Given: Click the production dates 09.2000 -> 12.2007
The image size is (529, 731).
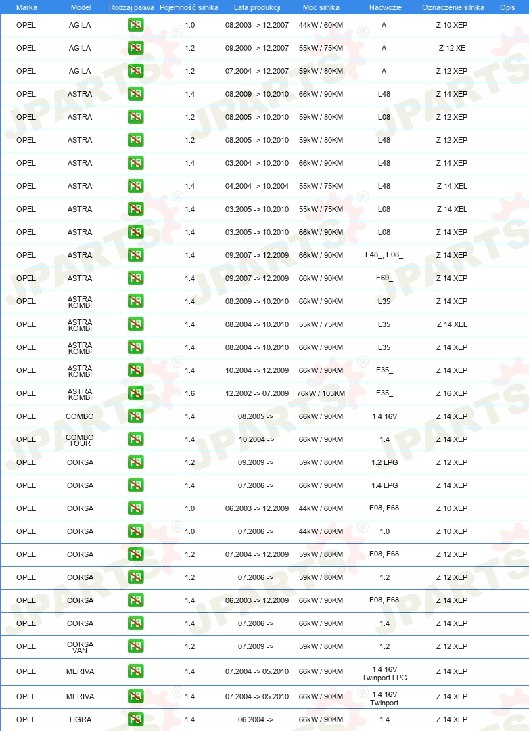Looking at the screenshot, I should tap(257, 48).
